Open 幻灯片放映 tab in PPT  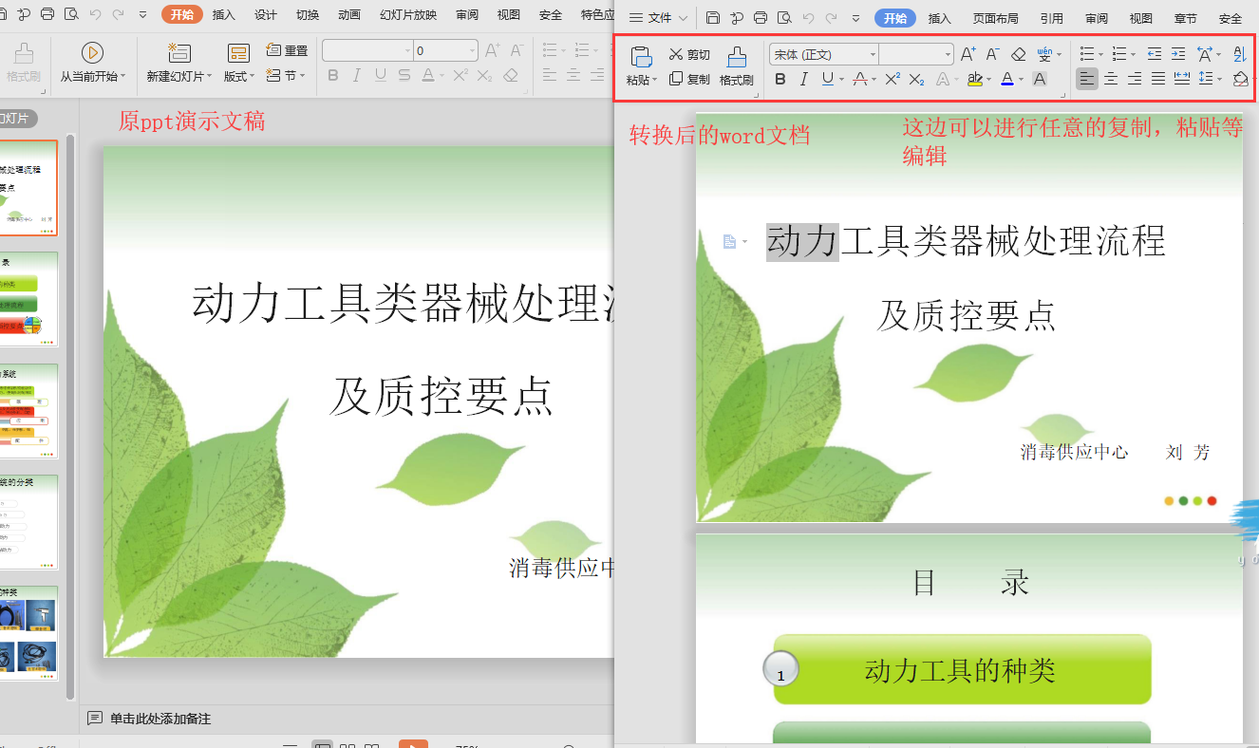click(408, 15)
